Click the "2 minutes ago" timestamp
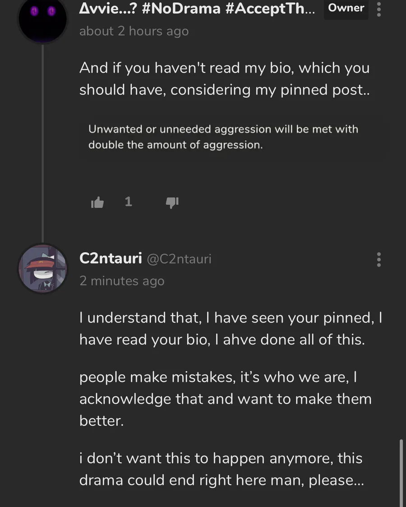The height and width of the screenshot is (507, 406). coord(122,281)
